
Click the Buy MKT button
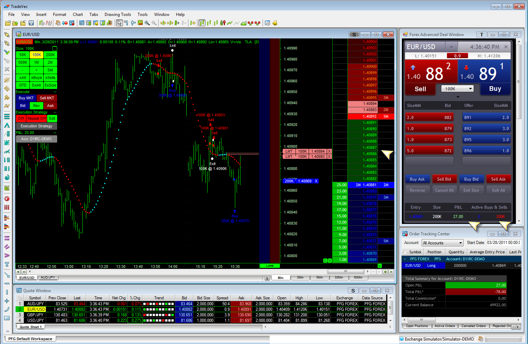coord(26,98)
